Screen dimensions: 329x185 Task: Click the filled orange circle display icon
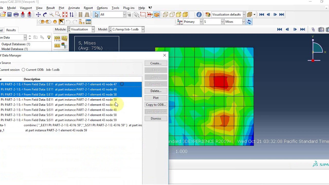pyautogui.click(x=55, y=22)
